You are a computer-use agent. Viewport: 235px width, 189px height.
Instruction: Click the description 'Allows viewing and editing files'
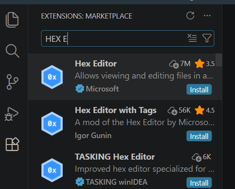(x=144, y=76)
